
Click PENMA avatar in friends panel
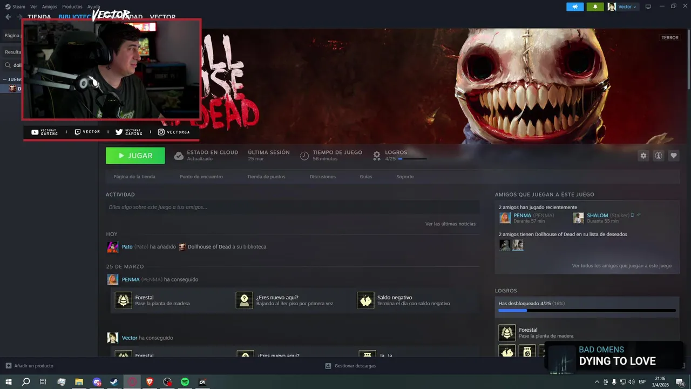pyautogui.click(x=505, y=218)
